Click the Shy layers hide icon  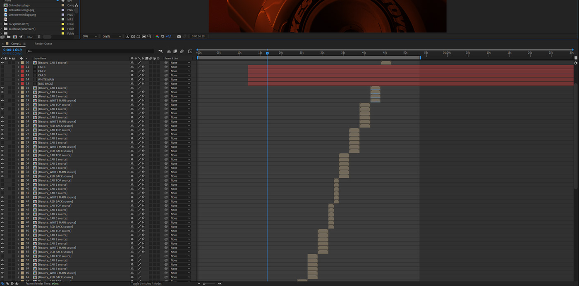[x=169, y=52]
